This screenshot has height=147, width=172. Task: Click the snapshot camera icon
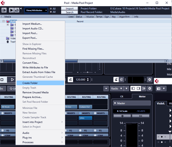pos(159,89)
